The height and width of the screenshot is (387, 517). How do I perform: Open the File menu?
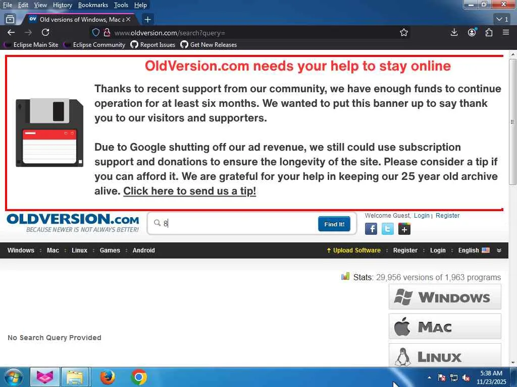coord(7,5)
